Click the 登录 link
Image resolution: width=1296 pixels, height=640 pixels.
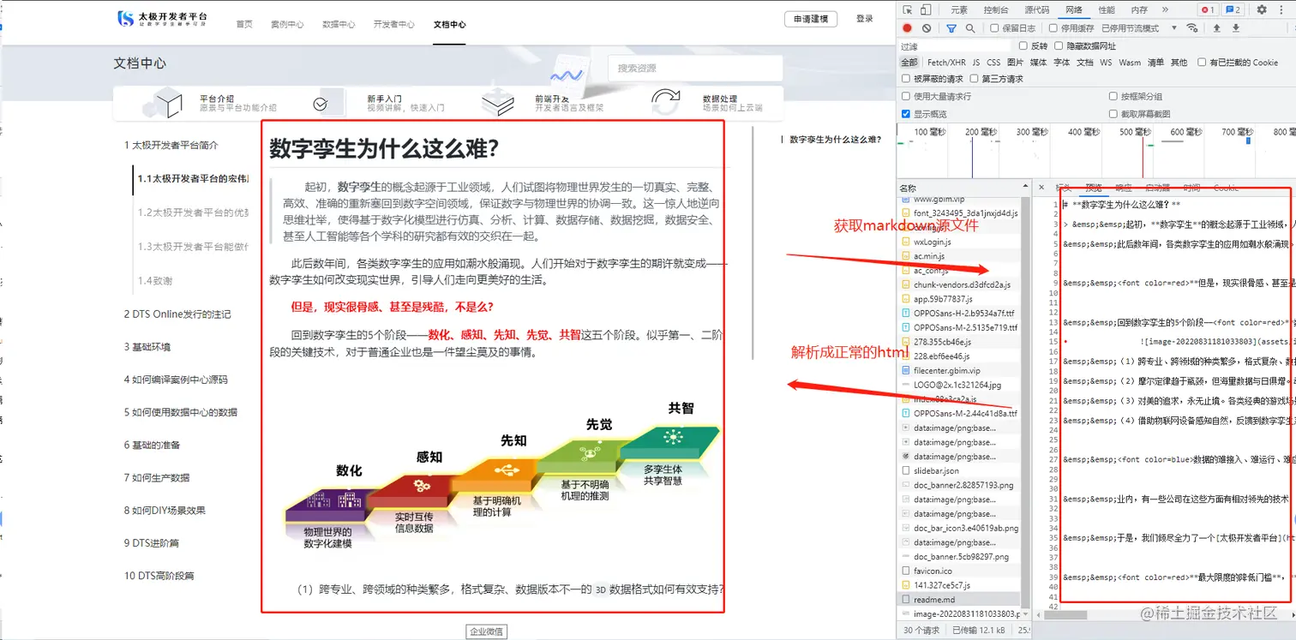865,19
